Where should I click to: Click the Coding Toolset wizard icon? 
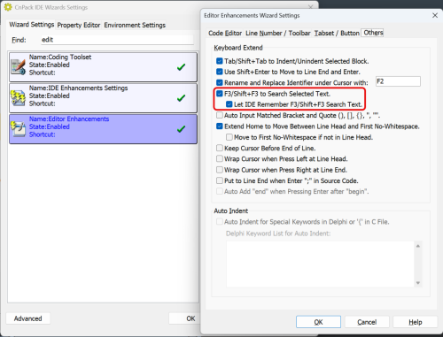18,67
